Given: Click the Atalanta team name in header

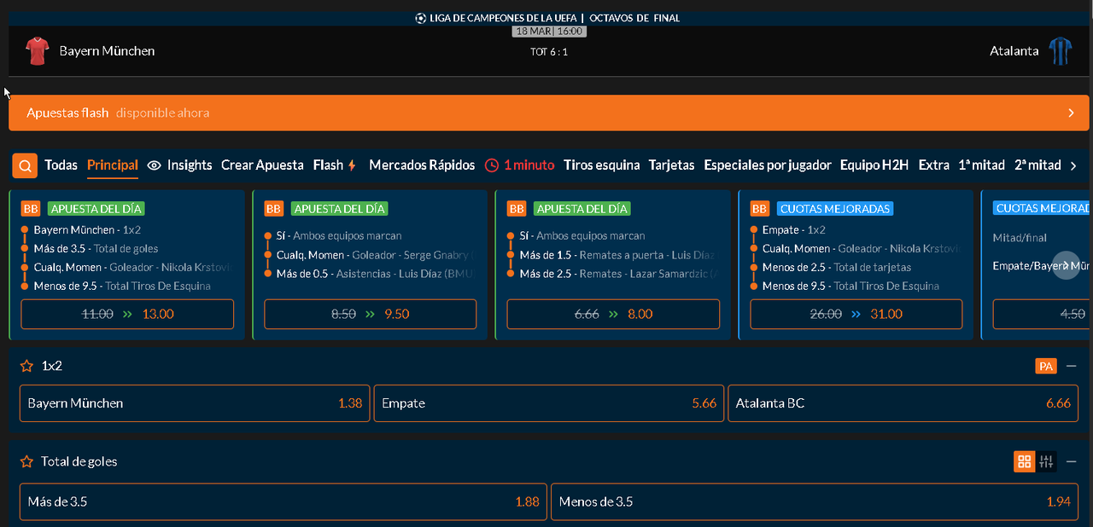Looking at the screenshot, I should click(x=1014, y=51).
